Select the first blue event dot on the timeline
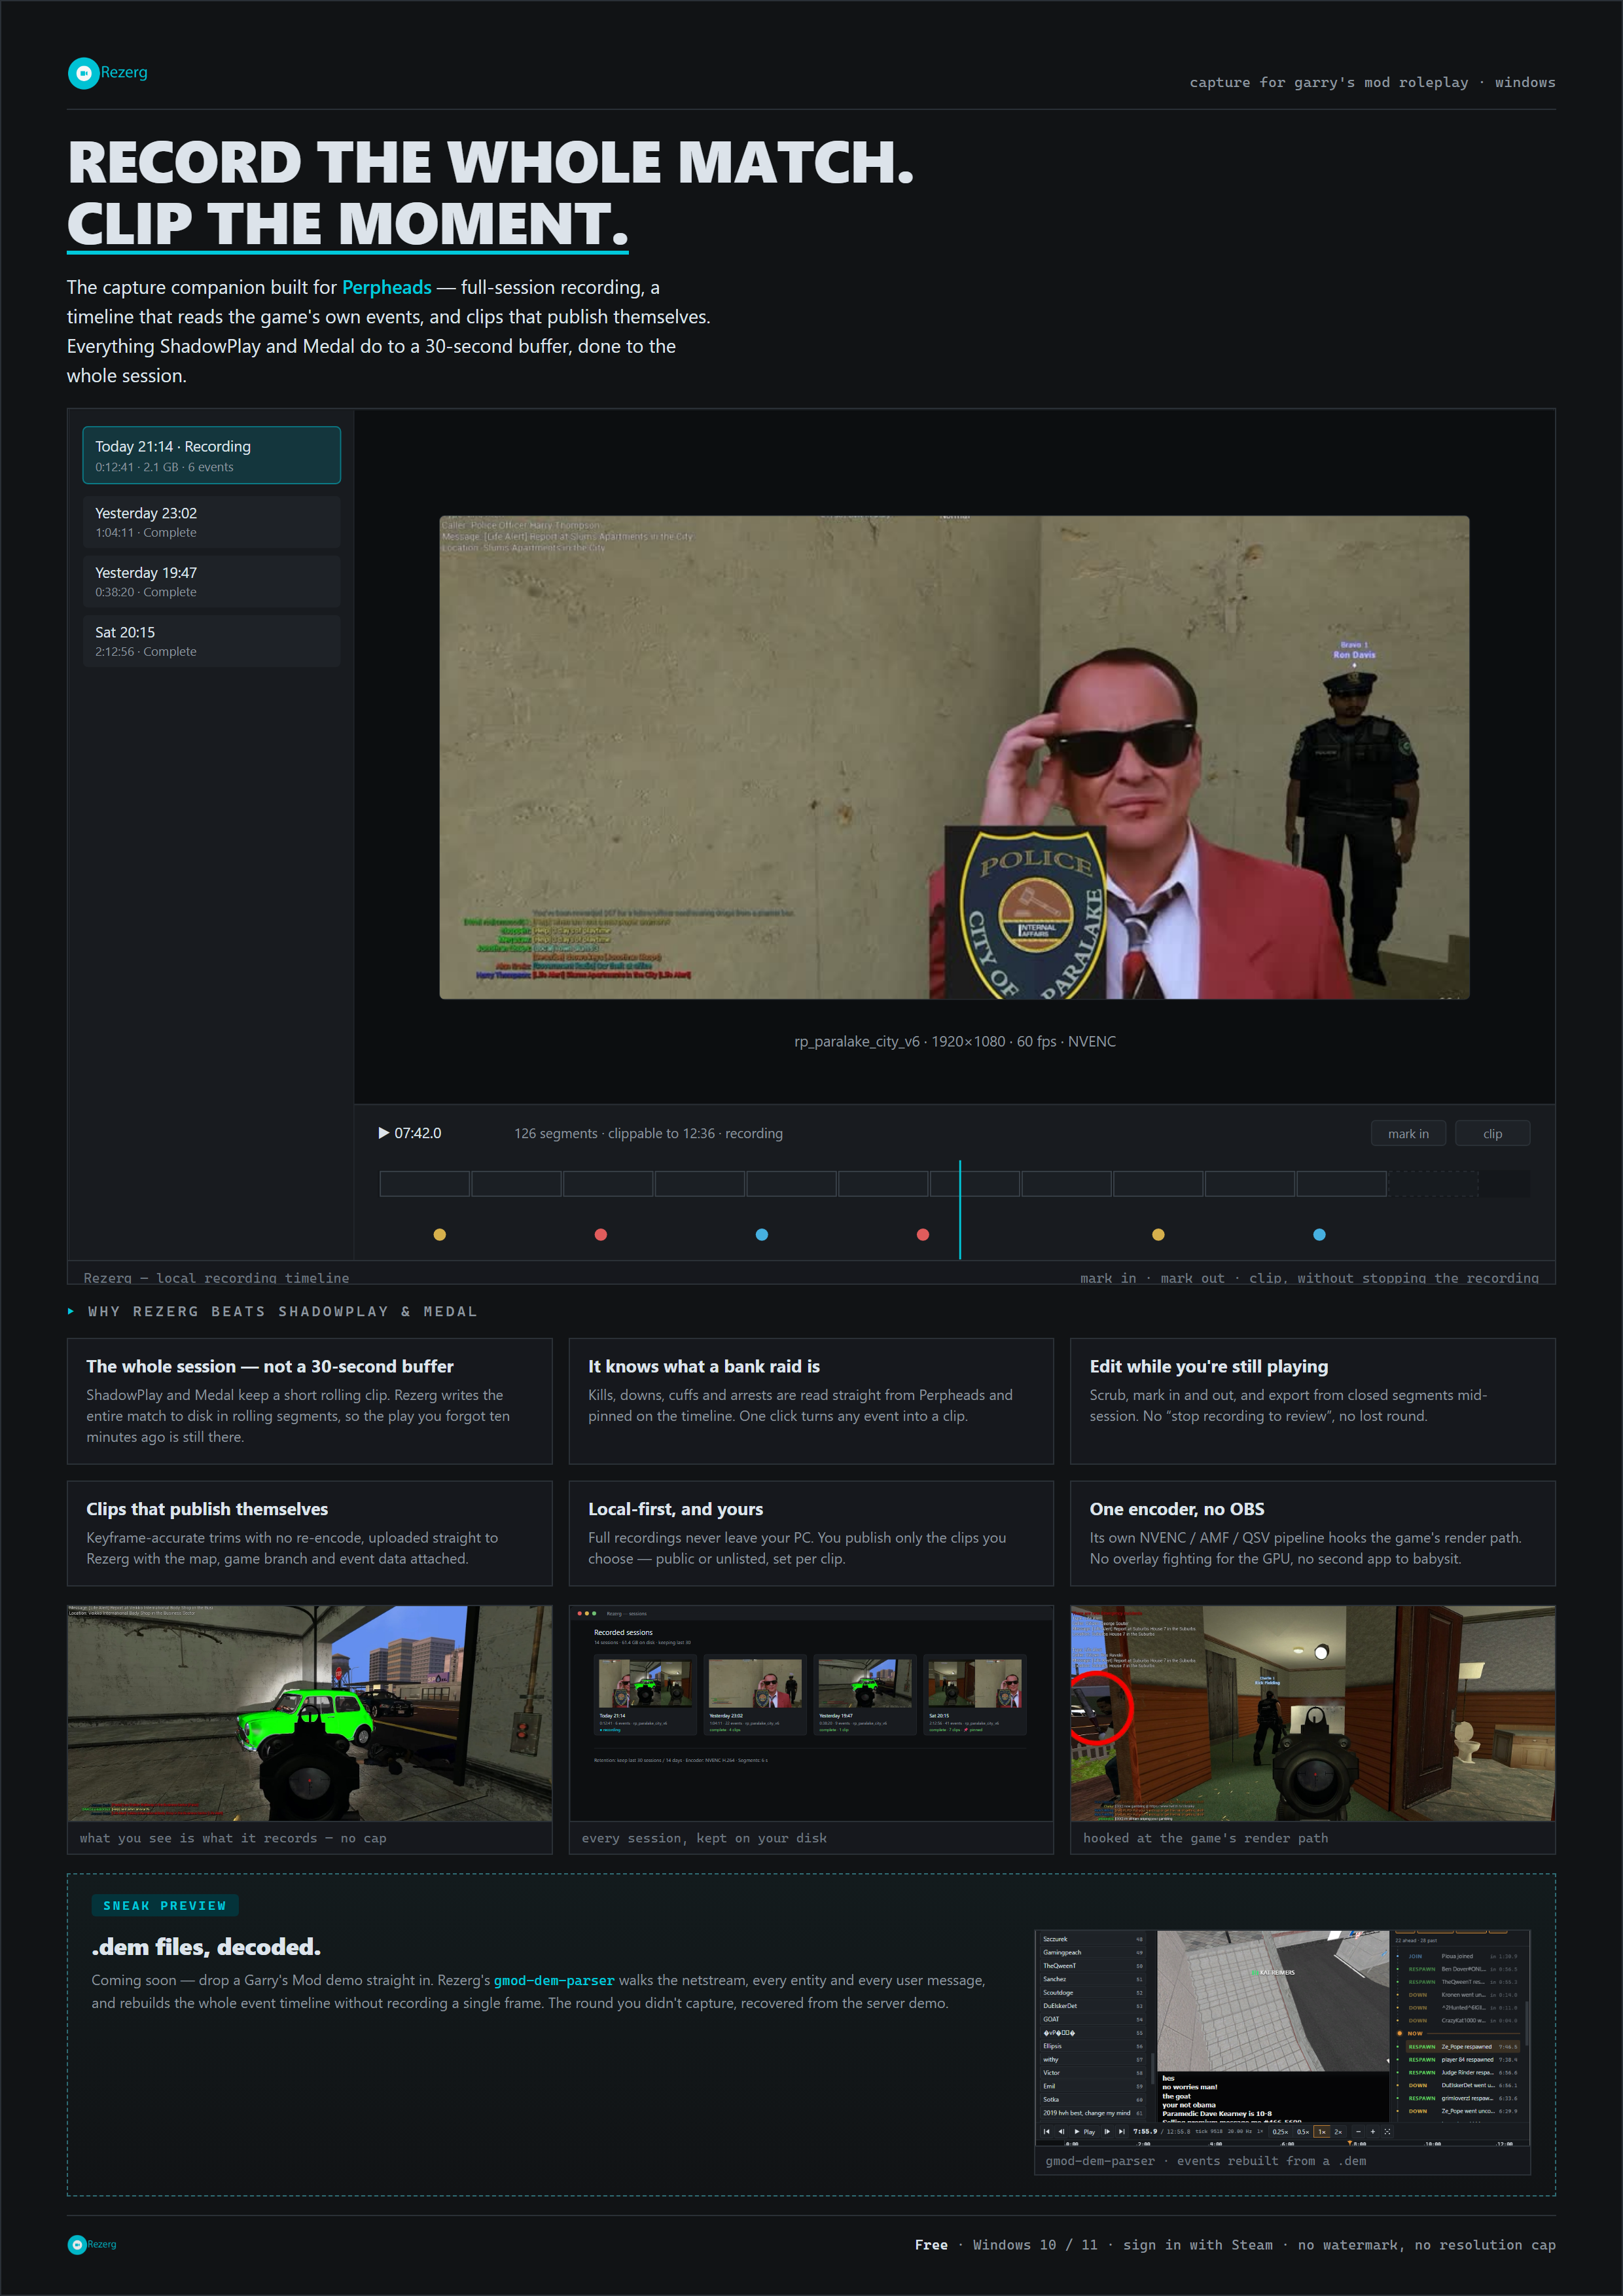This screenshot has width=1623, height=2296. coord(762,1234)
